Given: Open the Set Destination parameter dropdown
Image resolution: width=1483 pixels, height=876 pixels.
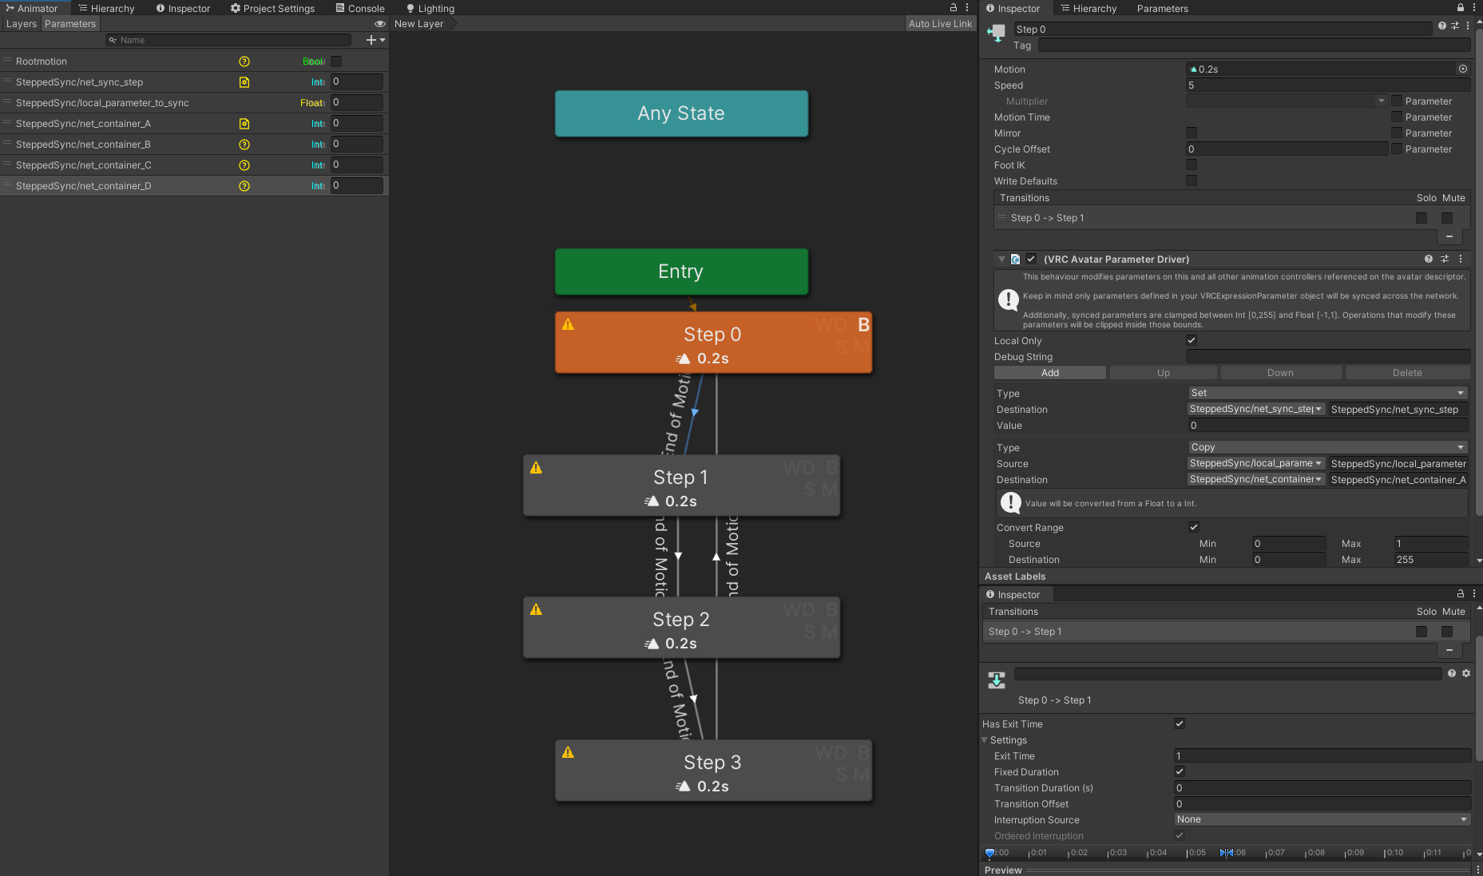Looking at the screenshot, I should coord(1256,409).
